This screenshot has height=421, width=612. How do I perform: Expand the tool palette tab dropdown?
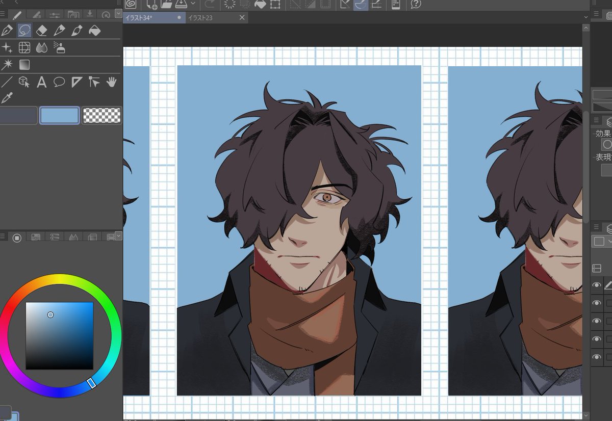pos(119,14)
